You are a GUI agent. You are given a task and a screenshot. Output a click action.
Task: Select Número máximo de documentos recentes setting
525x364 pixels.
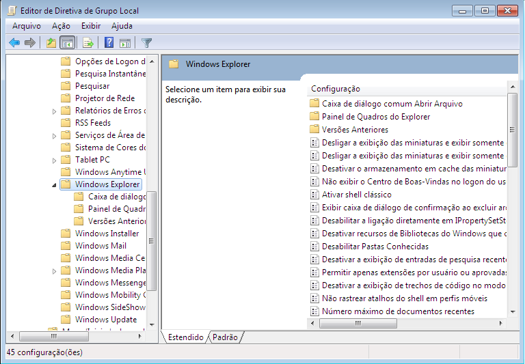[x=392, y=311]
